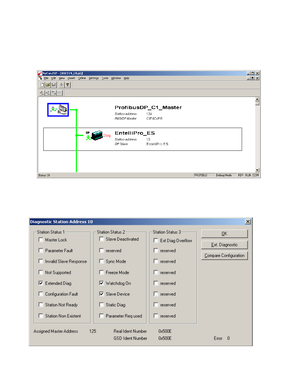Open the Window menu
Viewport: 293px width, 380px height.
pos(116,78)
